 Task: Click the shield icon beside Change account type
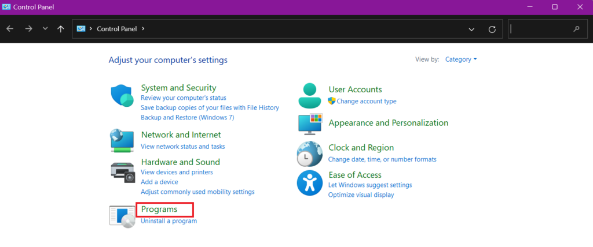coord(332,100)
